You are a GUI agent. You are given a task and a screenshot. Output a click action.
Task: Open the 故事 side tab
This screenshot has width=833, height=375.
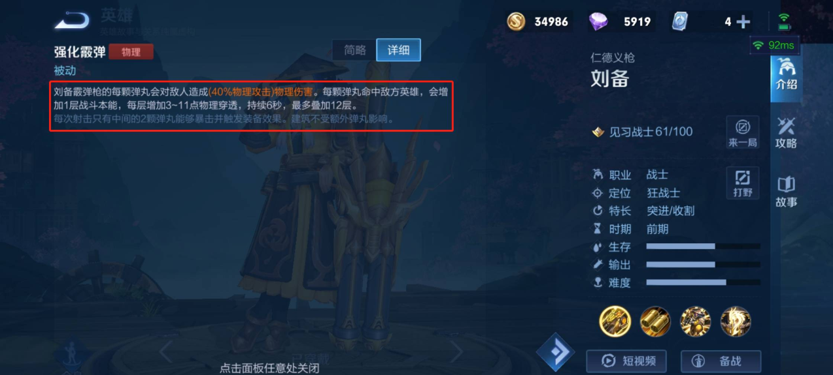click(786, 191)
